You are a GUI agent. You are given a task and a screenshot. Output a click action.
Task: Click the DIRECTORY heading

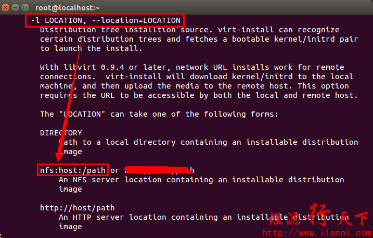pyautogui.click(x=61, y=133)
